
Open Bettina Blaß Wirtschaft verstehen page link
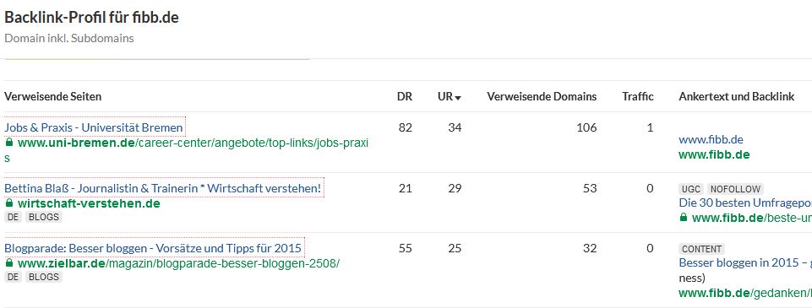pos(162,188)
